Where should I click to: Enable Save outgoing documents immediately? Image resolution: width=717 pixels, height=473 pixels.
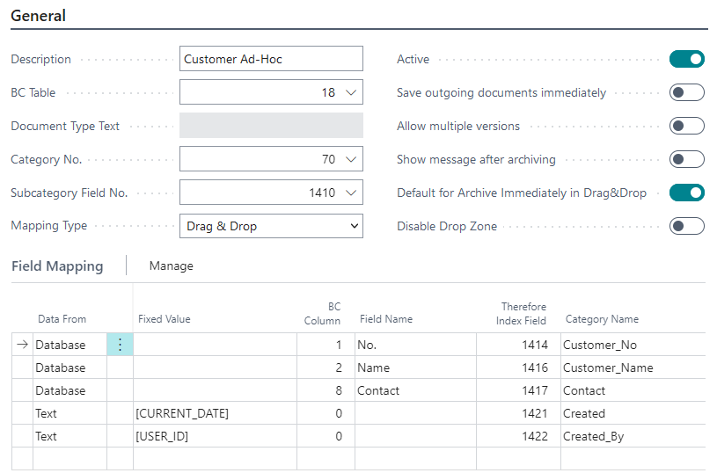686,92
